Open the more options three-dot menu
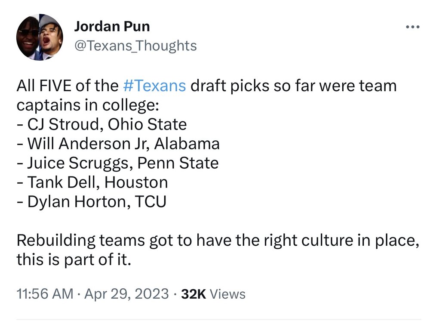Viewport: 430px width, 321px height. pos(412,27)
